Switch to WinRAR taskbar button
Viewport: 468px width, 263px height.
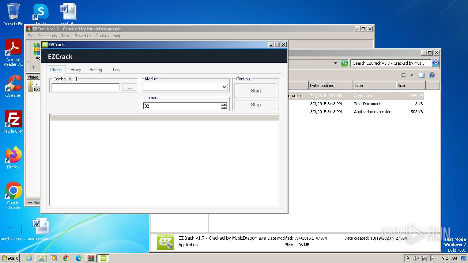(91, 258)
